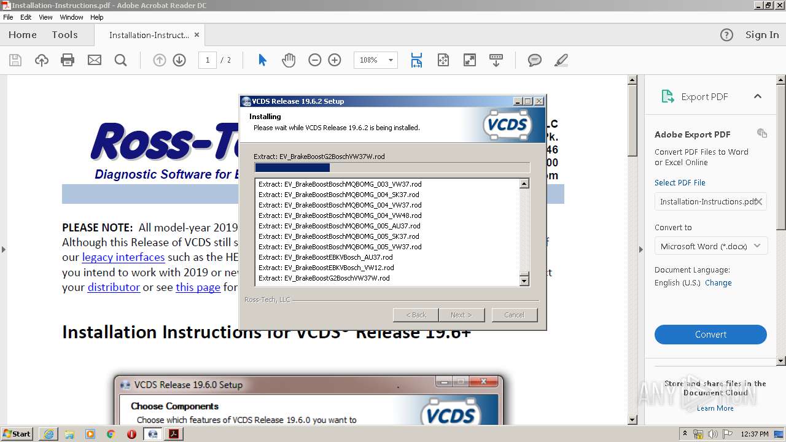Send file by email envelope icon
786x442 pixels.
(94, 60)
